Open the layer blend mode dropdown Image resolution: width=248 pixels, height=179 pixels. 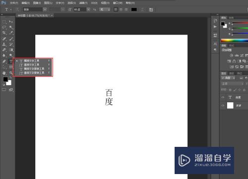[232, 84]
